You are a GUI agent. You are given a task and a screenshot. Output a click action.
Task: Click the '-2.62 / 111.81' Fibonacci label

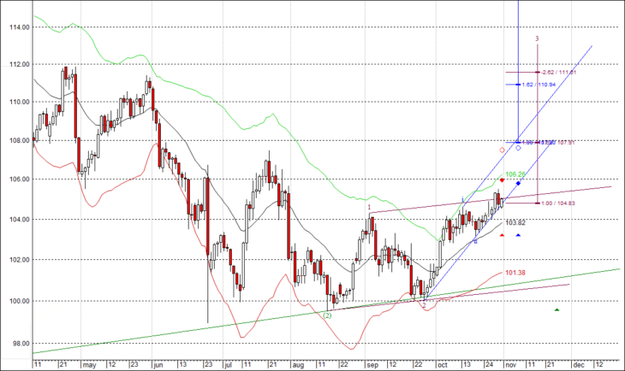click(x=559, y=73)
